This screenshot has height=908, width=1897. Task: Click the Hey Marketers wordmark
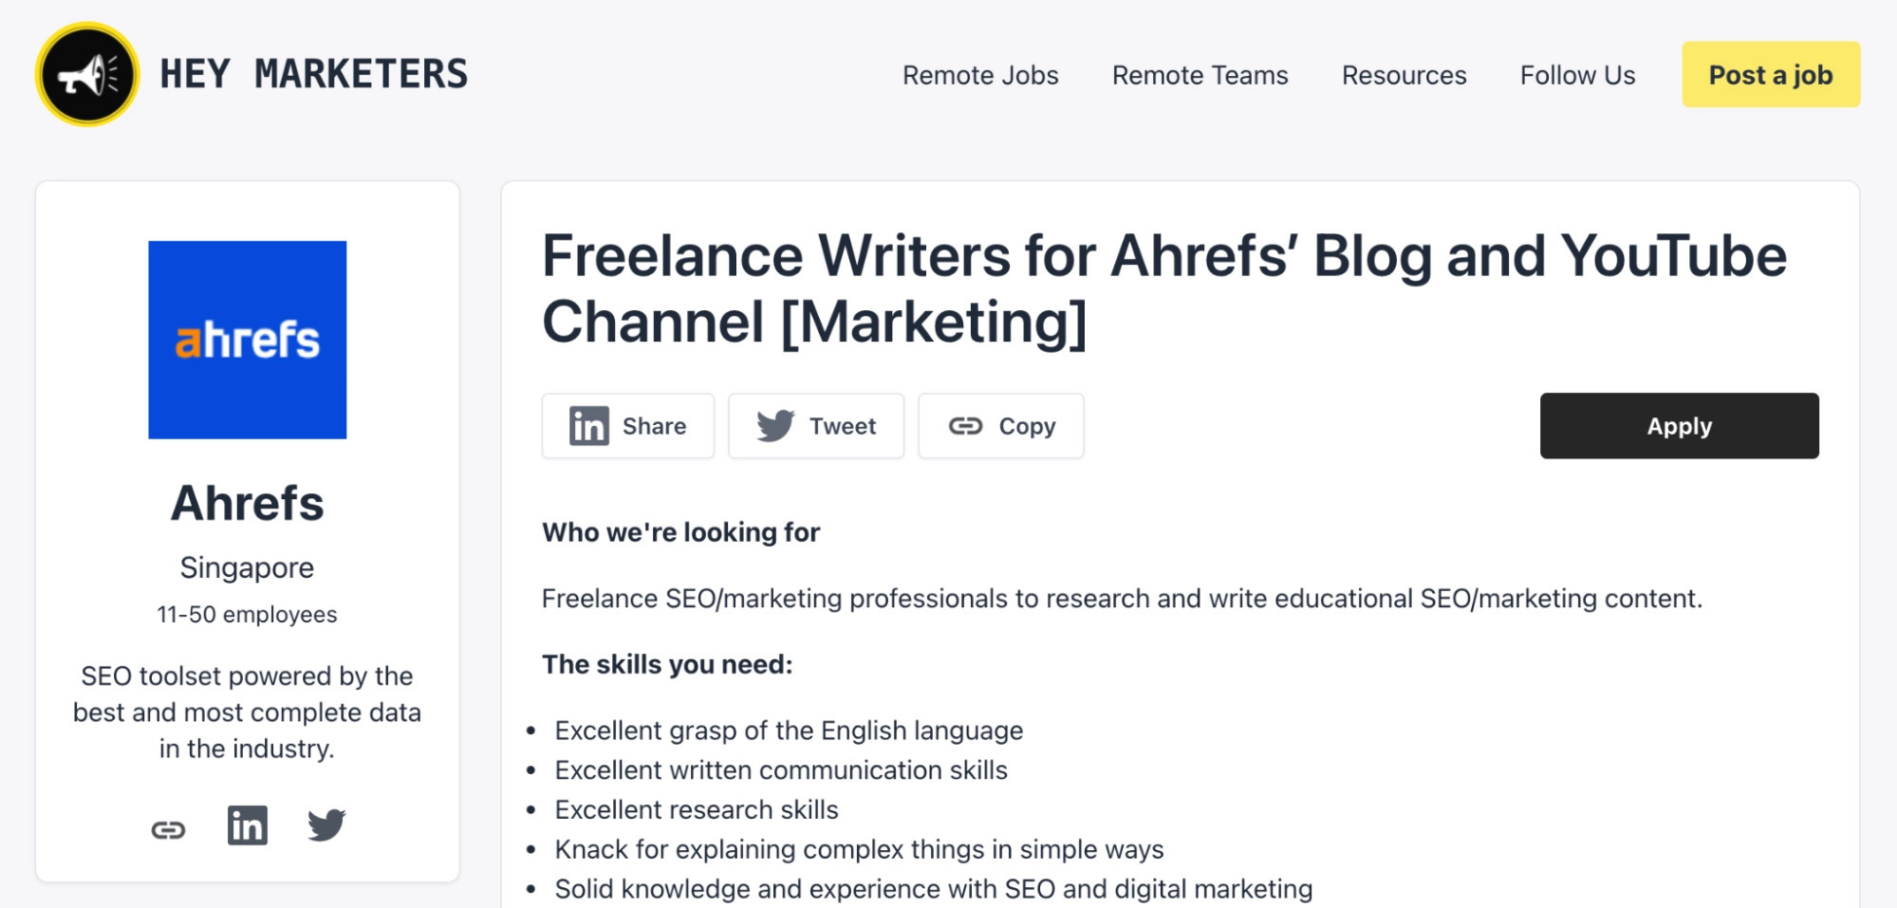(x=313, y=73)
